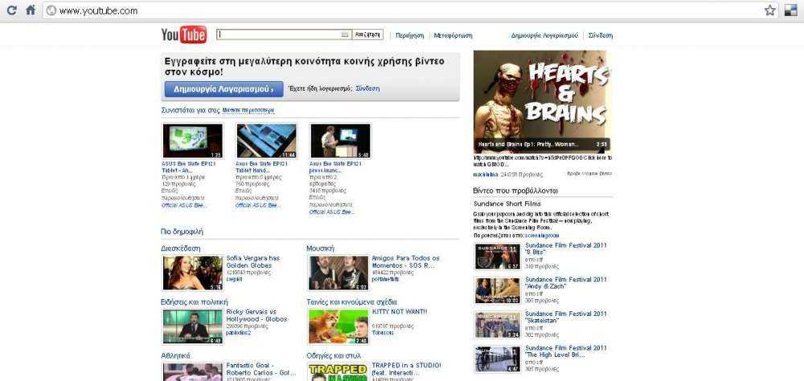Click Σύνδεση in top-right header
The width and height of the screenshot is (804, 381).
pos(601,36)
